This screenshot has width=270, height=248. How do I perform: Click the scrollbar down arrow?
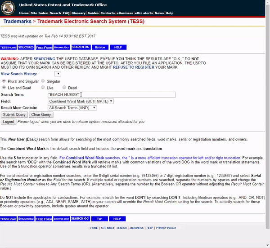(267, 245)
